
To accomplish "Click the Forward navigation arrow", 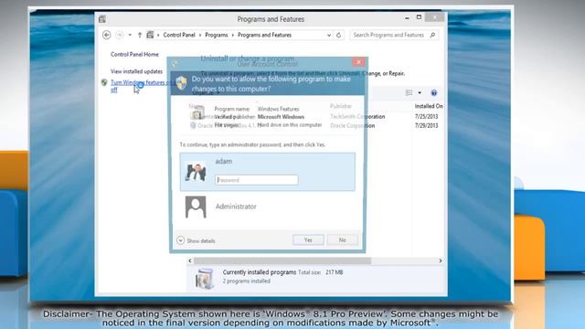I will [x=120, y=35].
